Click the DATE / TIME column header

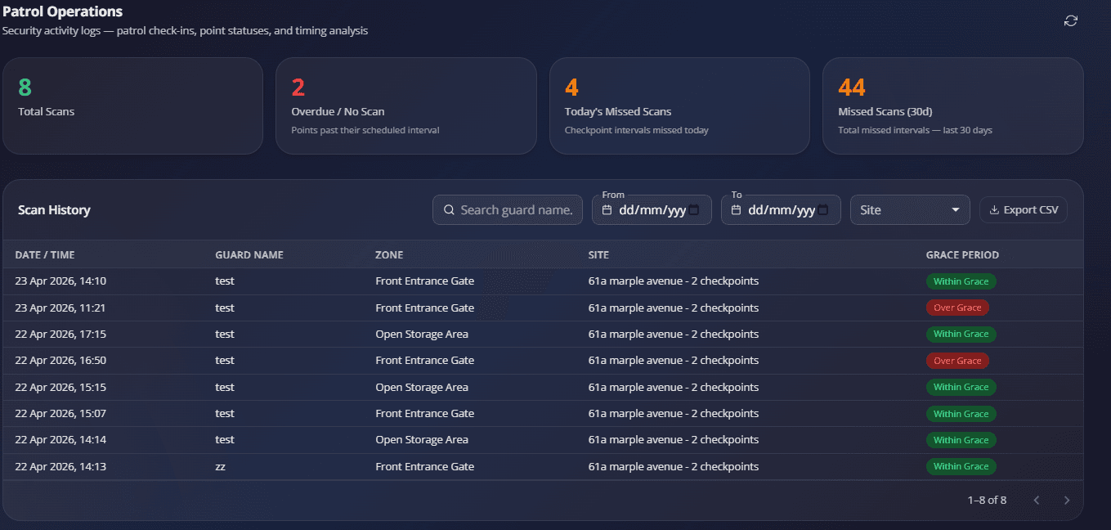click(x=45, y=254)
